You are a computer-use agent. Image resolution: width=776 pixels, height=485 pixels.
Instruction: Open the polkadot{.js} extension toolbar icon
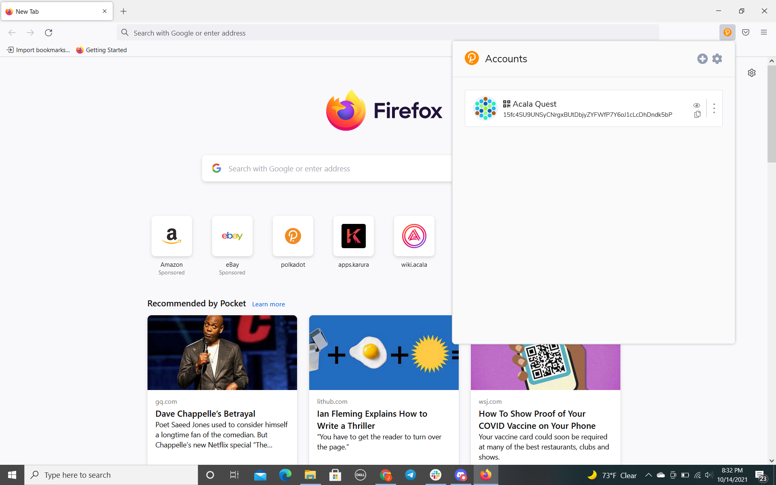727,32
